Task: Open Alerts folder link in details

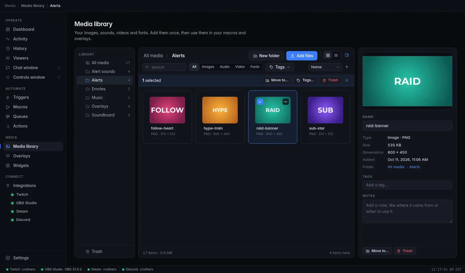Action: (x=414, y=167)
